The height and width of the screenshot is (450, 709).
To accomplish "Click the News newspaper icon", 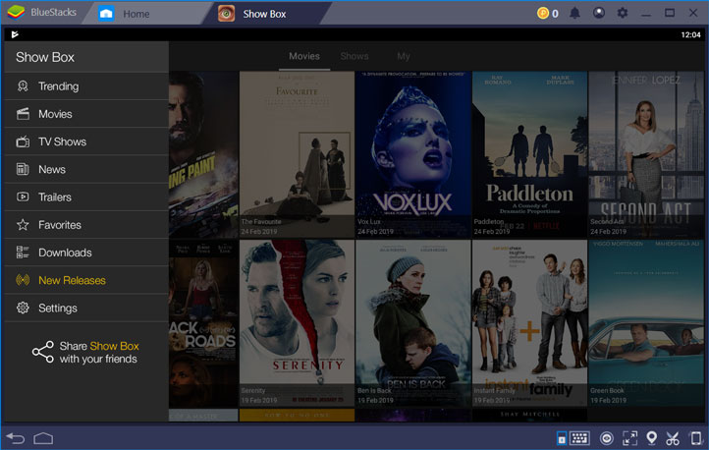I will pos(23,169).
